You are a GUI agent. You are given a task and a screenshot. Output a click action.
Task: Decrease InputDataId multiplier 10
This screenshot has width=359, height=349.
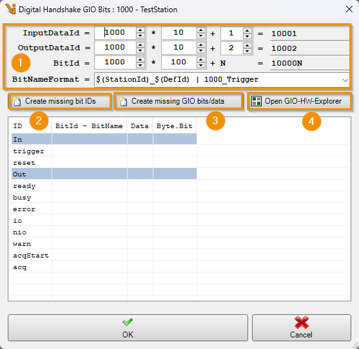[x=201, y=35]
